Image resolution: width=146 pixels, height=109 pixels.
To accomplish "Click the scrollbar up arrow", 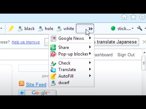I will (144, 53).
